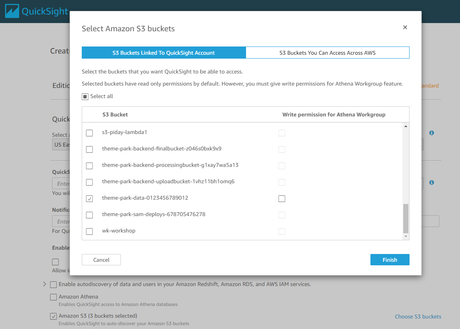Click the bucket list scroll down arrow
Viewport: 460px width, 329px height.
pos(406,236)
